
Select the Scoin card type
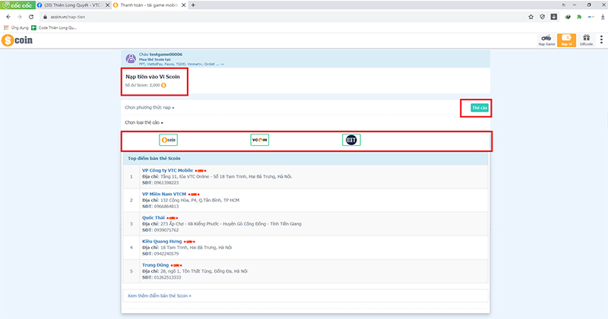[x=168, y=140]
